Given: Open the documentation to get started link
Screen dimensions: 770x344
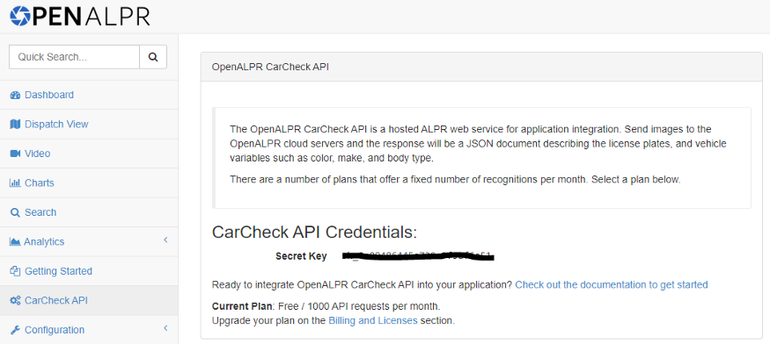Looking at the screenshot, I should point(612,284).
